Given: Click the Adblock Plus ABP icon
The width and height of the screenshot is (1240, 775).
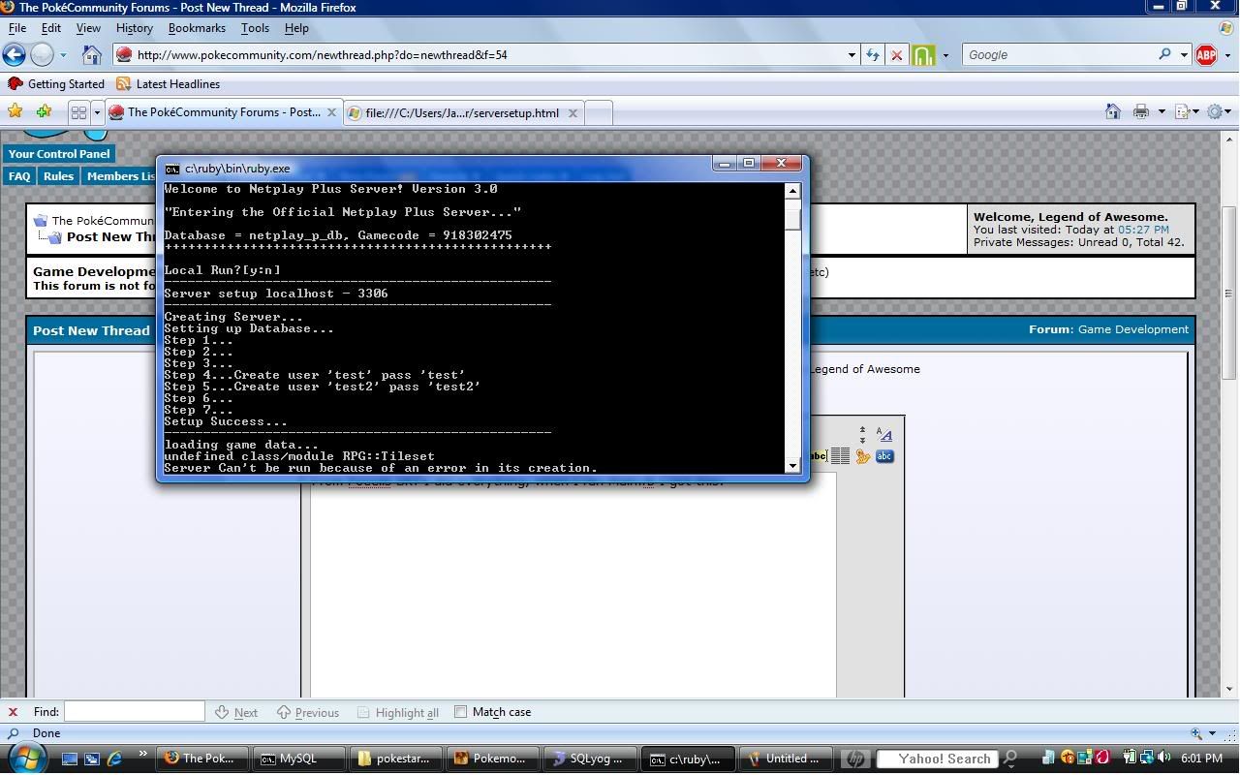Looking at the screenshot, I should click(1206, 55).
